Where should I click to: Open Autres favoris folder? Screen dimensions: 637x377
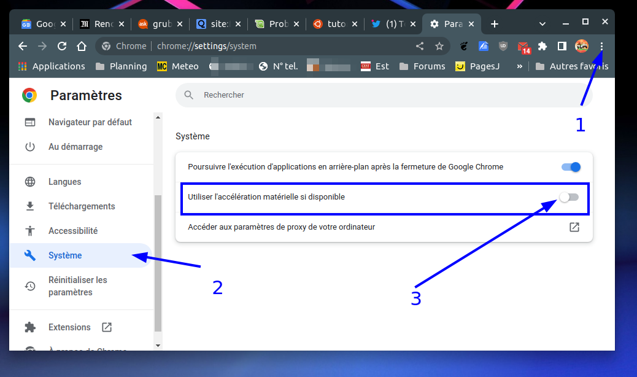(x=572, y=66)
